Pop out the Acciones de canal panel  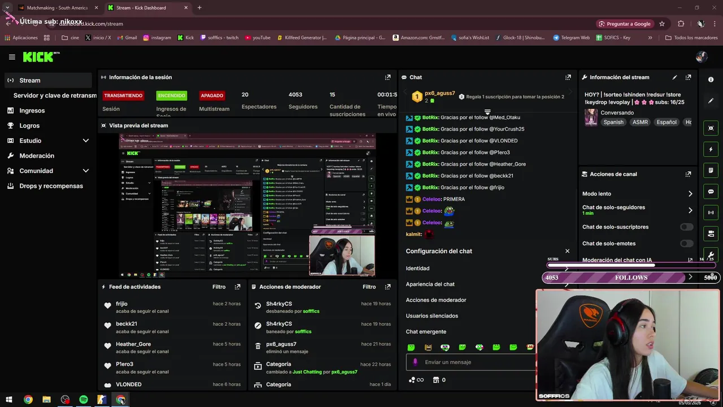[x=688, y=174]
